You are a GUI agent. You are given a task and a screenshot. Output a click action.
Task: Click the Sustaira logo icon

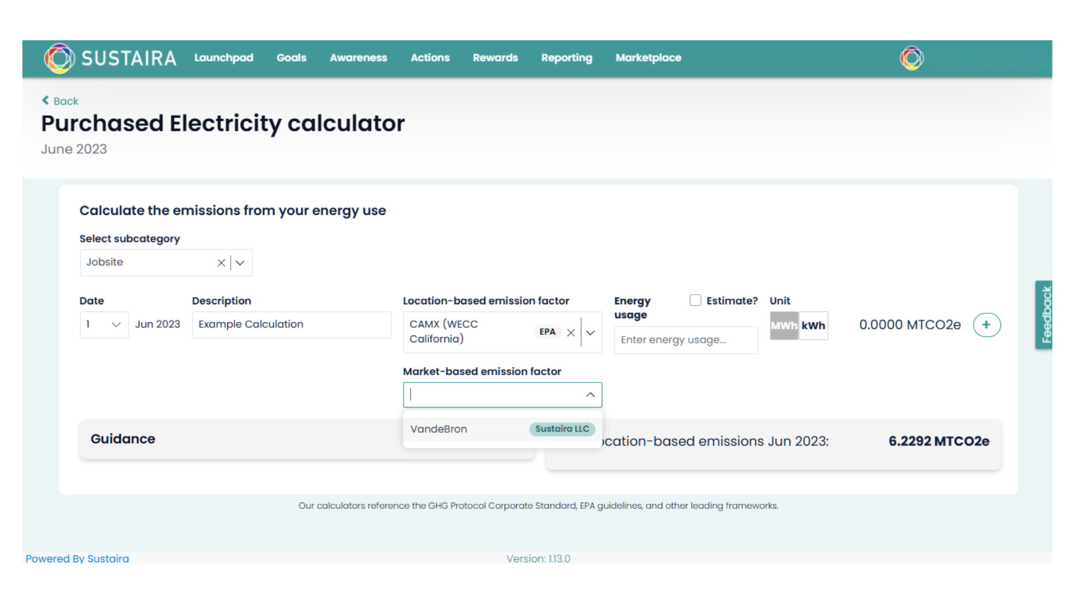coord(60,58)
